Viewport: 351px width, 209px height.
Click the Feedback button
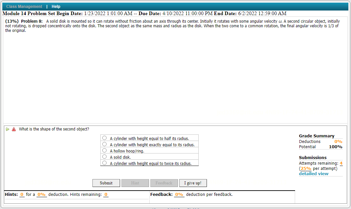[164, 183]
